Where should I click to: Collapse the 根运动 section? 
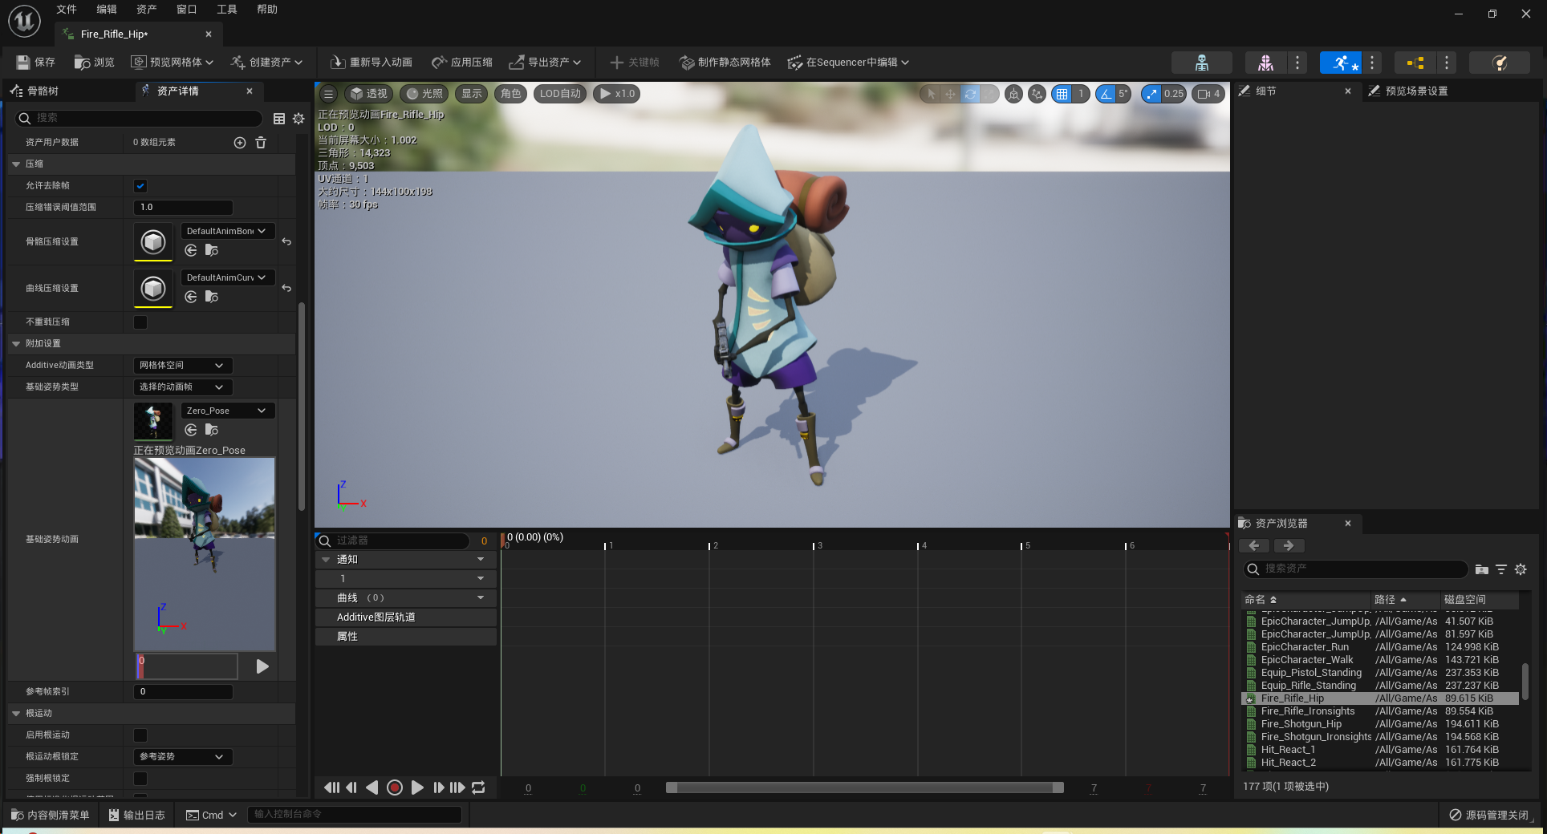pyautogui.click(x=16, y=713)
